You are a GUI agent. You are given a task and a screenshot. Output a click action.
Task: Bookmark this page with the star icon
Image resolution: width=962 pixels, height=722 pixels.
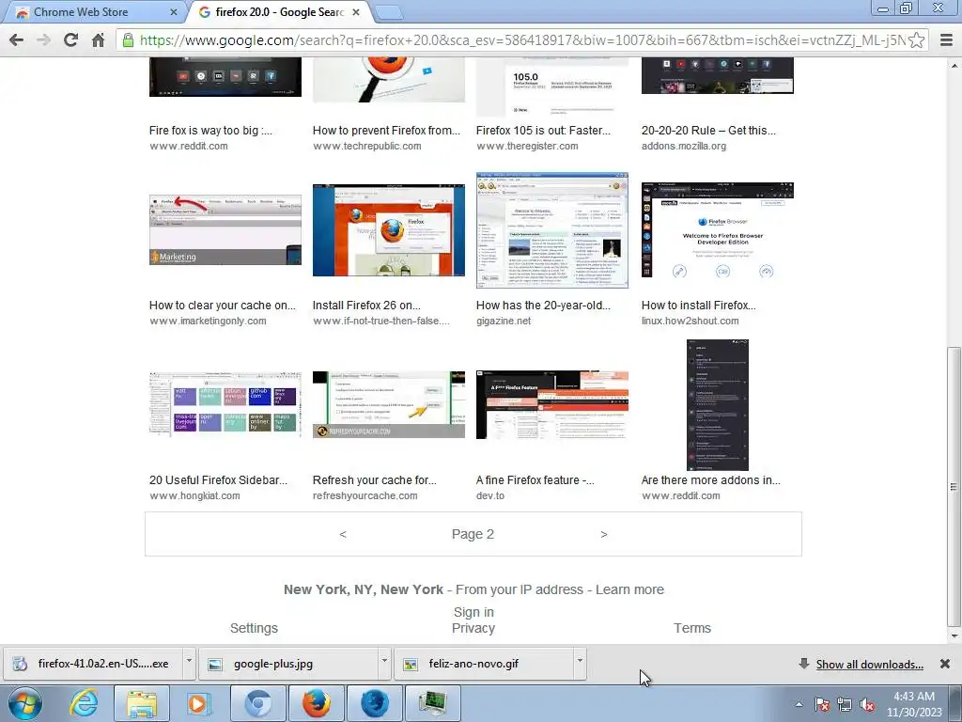[x=916, y=40]
